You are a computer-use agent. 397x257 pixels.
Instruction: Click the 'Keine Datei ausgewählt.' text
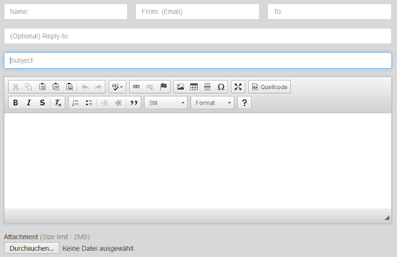tap(99, 248)
